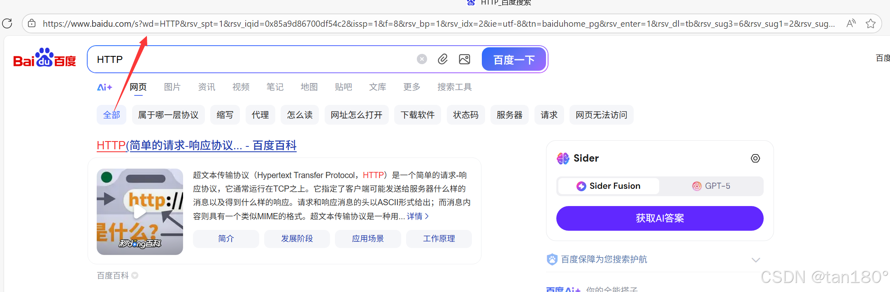Click 百度百科 source label
890x292 pixels.
pos(113,276)
